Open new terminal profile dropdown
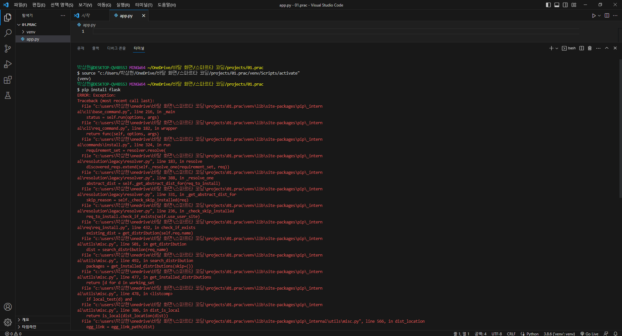 (x=557, y=48)
